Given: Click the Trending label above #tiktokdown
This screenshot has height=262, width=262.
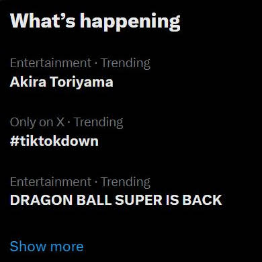Looking at the screenshot, I should click(x=99, y=123).
